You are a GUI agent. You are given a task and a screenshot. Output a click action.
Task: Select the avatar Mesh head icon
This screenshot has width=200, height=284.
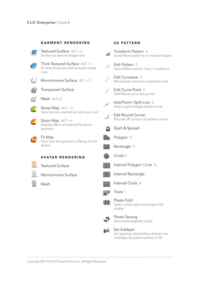tap(34, 184)
